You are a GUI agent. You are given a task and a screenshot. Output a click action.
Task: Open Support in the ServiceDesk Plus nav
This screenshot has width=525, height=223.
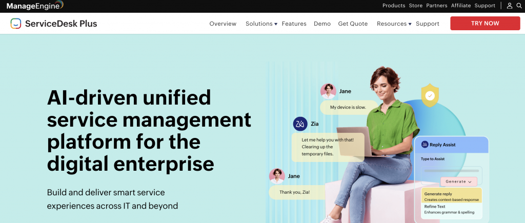click(x=428, y=24)
